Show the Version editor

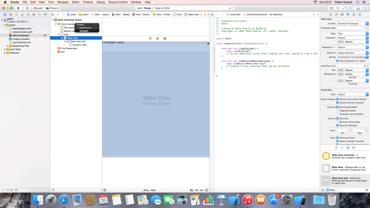coord(344,8)
